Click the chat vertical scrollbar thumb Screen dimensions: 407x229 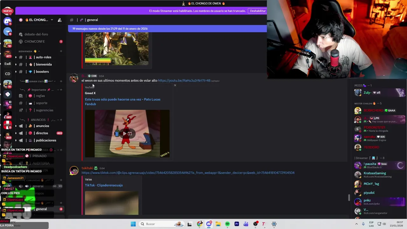(x=349, y=198)
